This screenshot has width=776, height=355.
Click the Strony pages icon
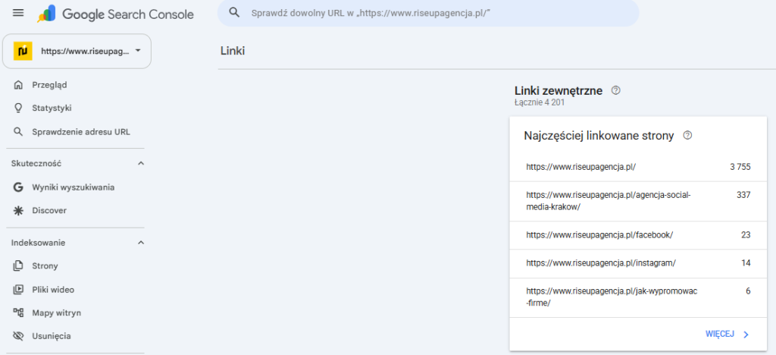pos(18,266)
